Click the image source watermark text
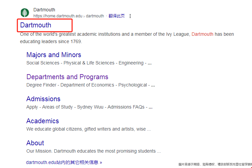Screen dimensions: 252x168 point(215,164)
